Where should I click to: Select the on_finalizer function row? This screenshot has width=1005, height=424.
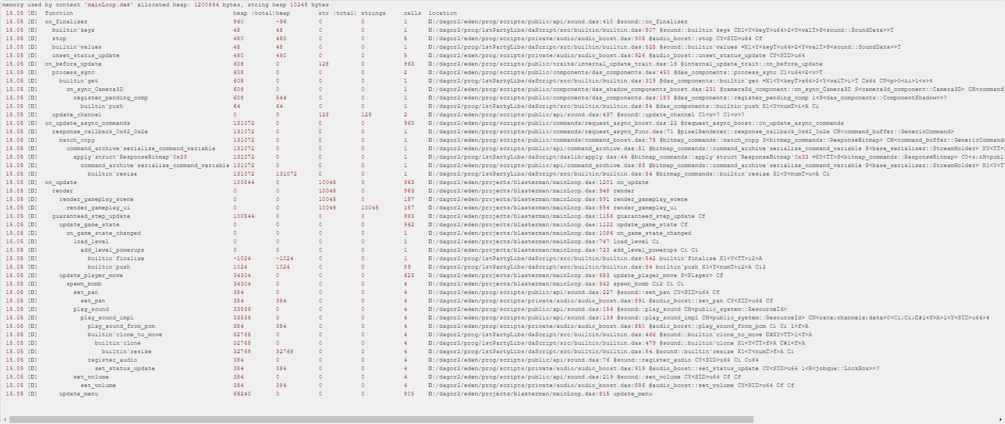click(66, 22)
